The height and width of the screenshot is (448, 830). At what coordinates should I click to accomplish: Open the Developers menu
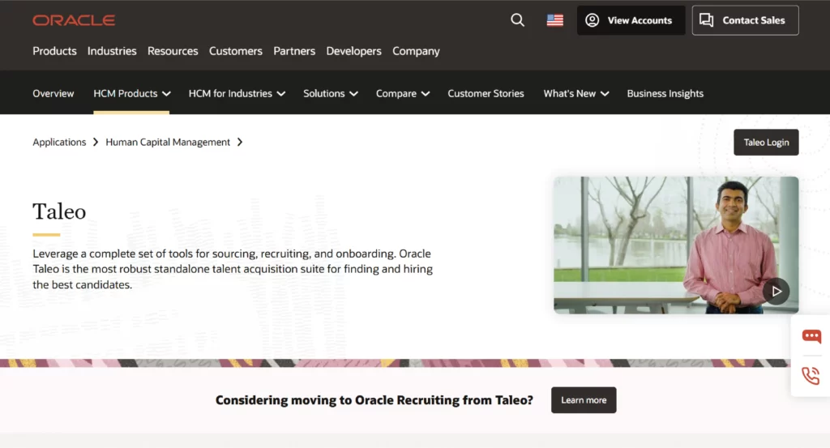point(353,51)
